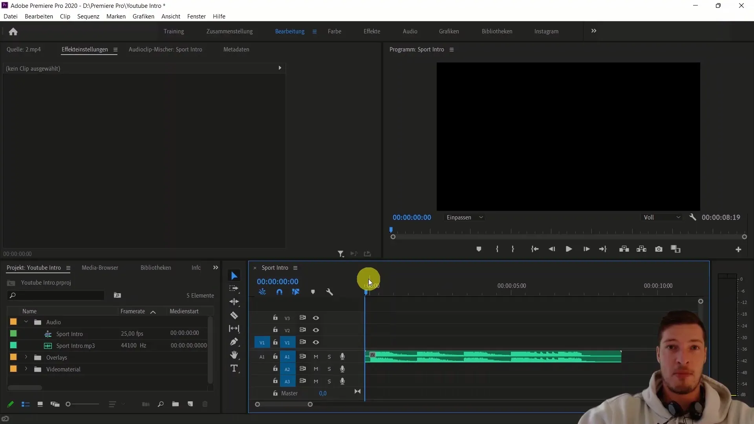Add marker in the timeline header
The height and width of the screenshot is (424, 754).
pos(313,292)
